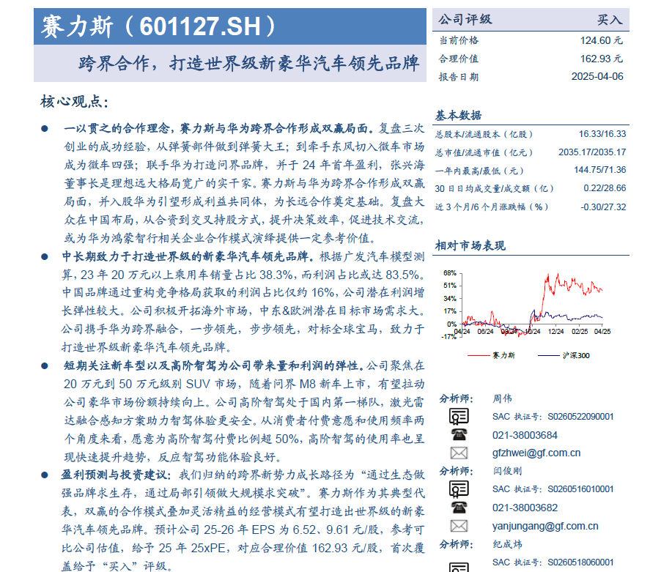661x572 pixels.
Task: Click the 04/25 date label on chart
Action: tap(602, 332)
